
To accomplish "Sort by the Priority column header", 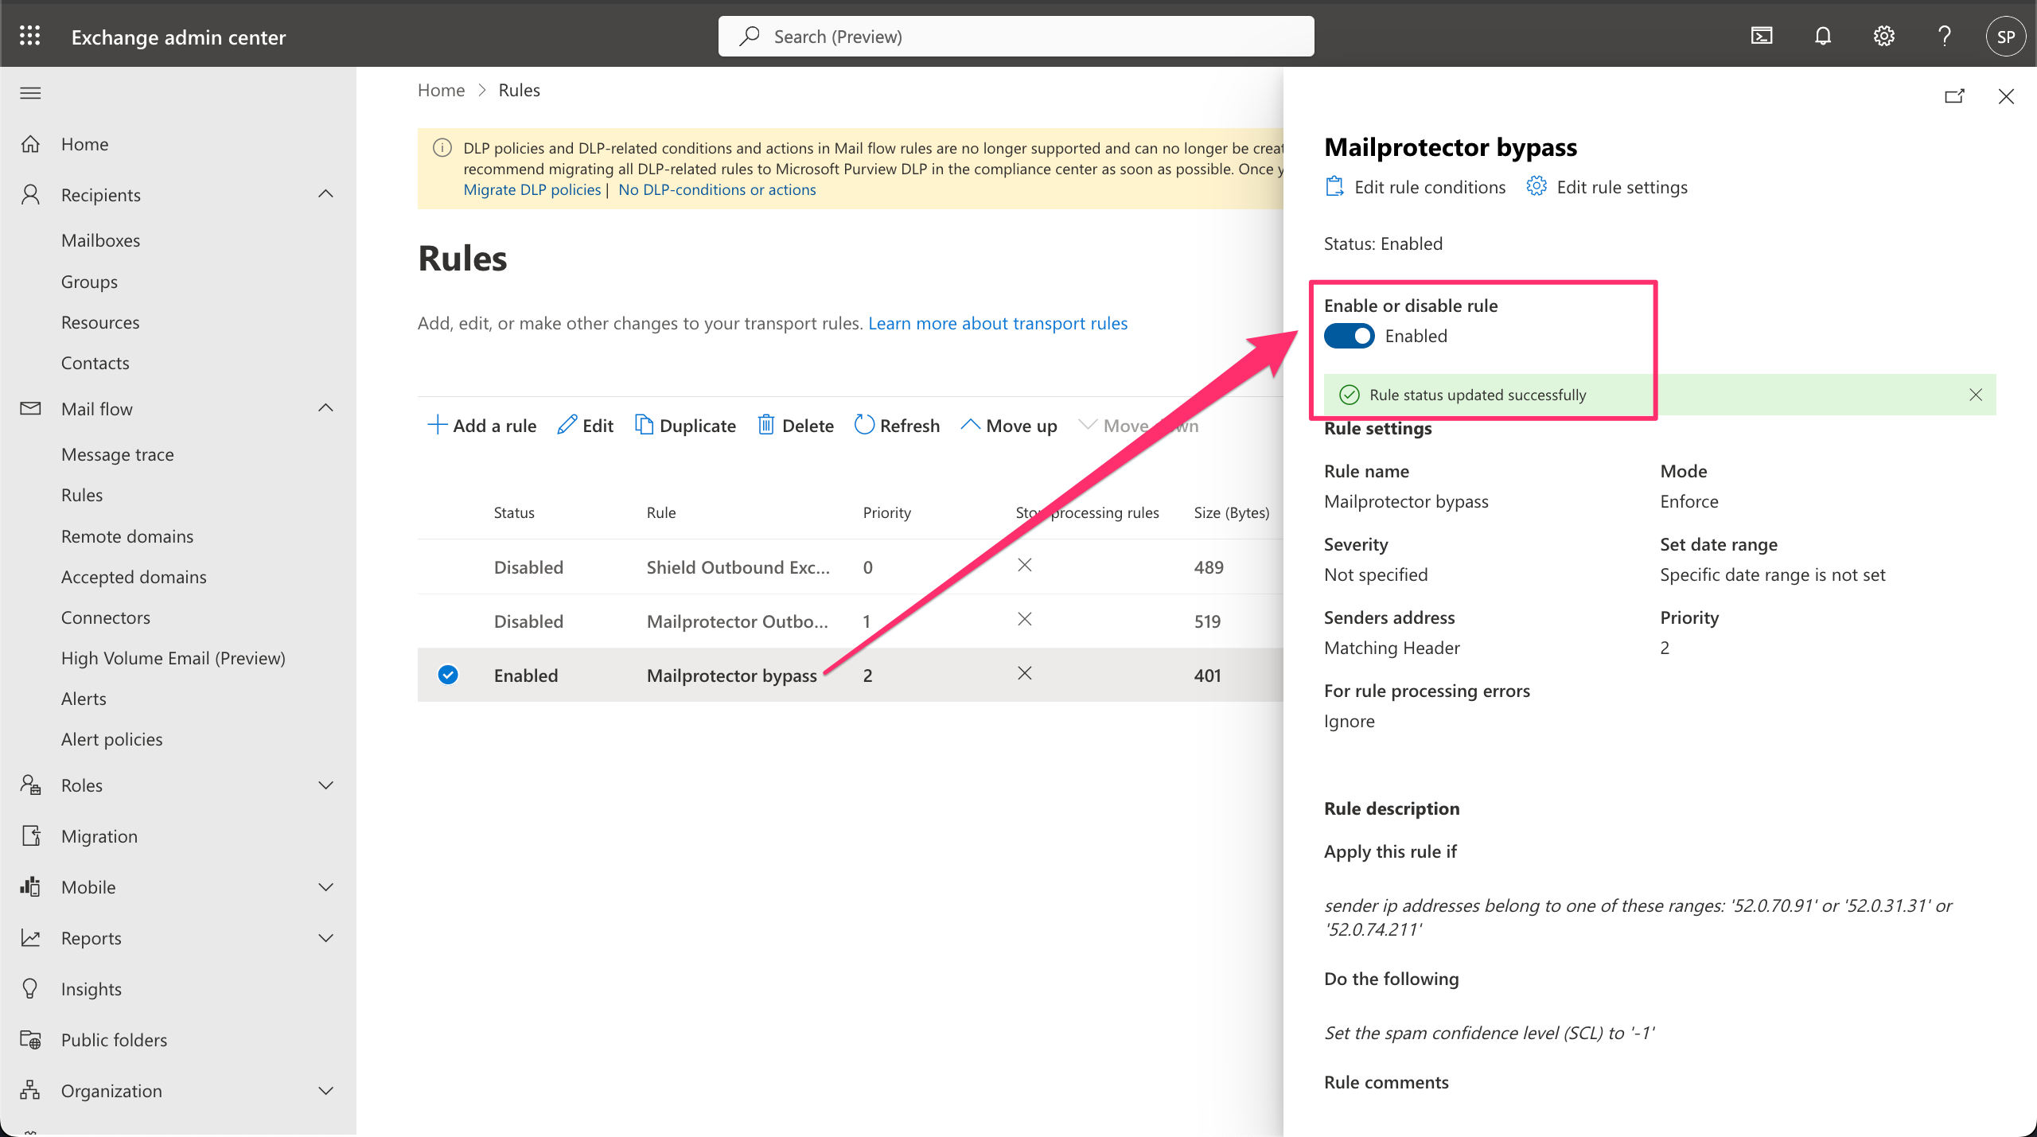I will (x=886, y=512).
